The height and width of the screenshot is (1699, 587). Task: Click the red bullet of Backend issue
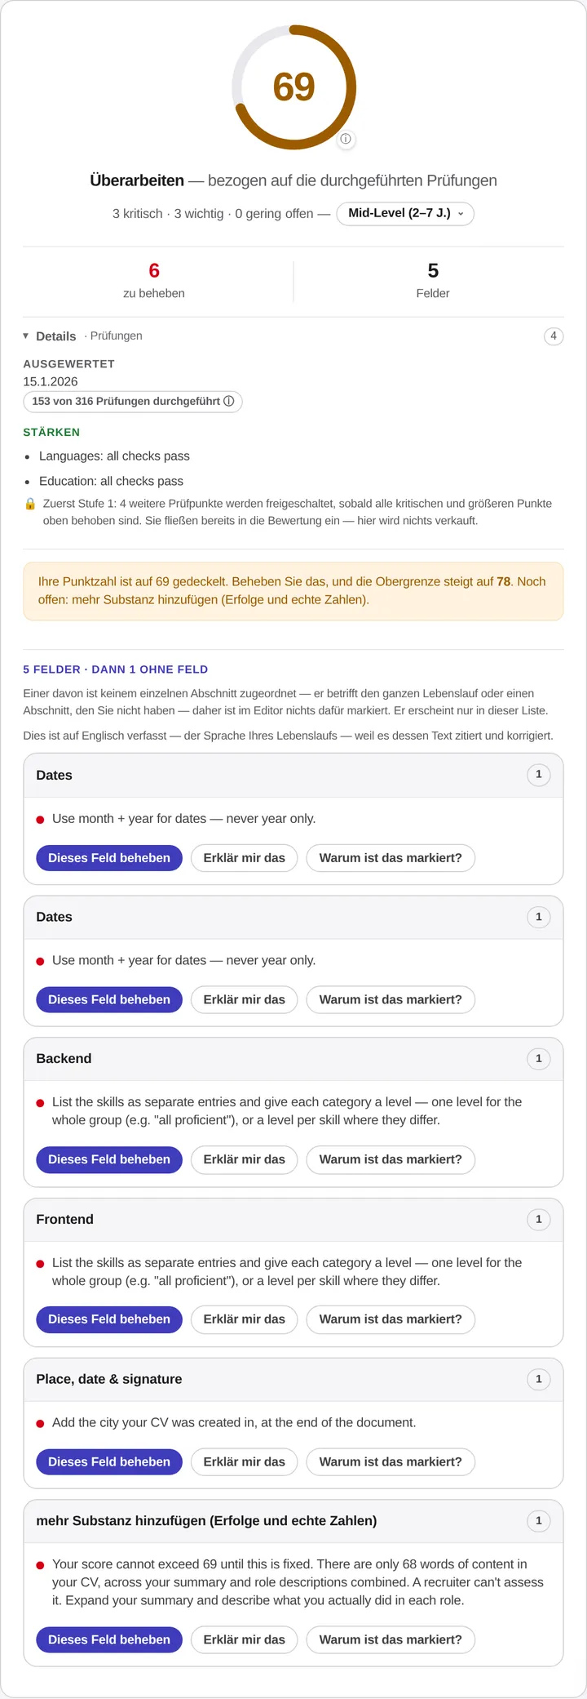click(40, 1103)
